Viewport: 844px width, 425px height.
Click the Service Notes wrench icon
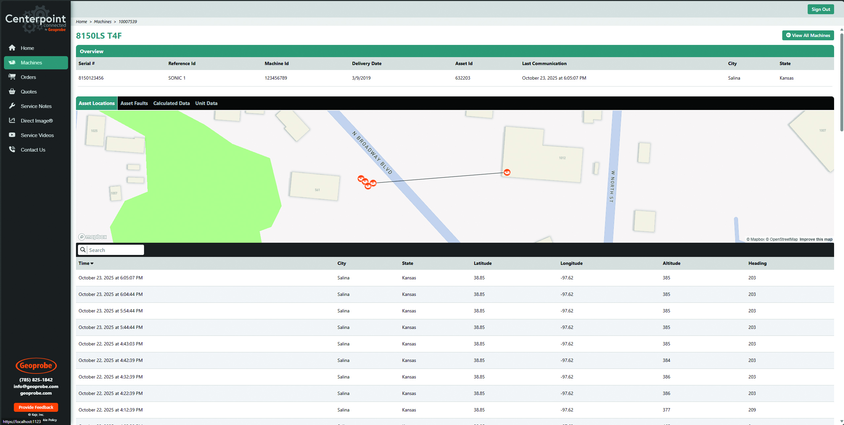coord(12,106)
